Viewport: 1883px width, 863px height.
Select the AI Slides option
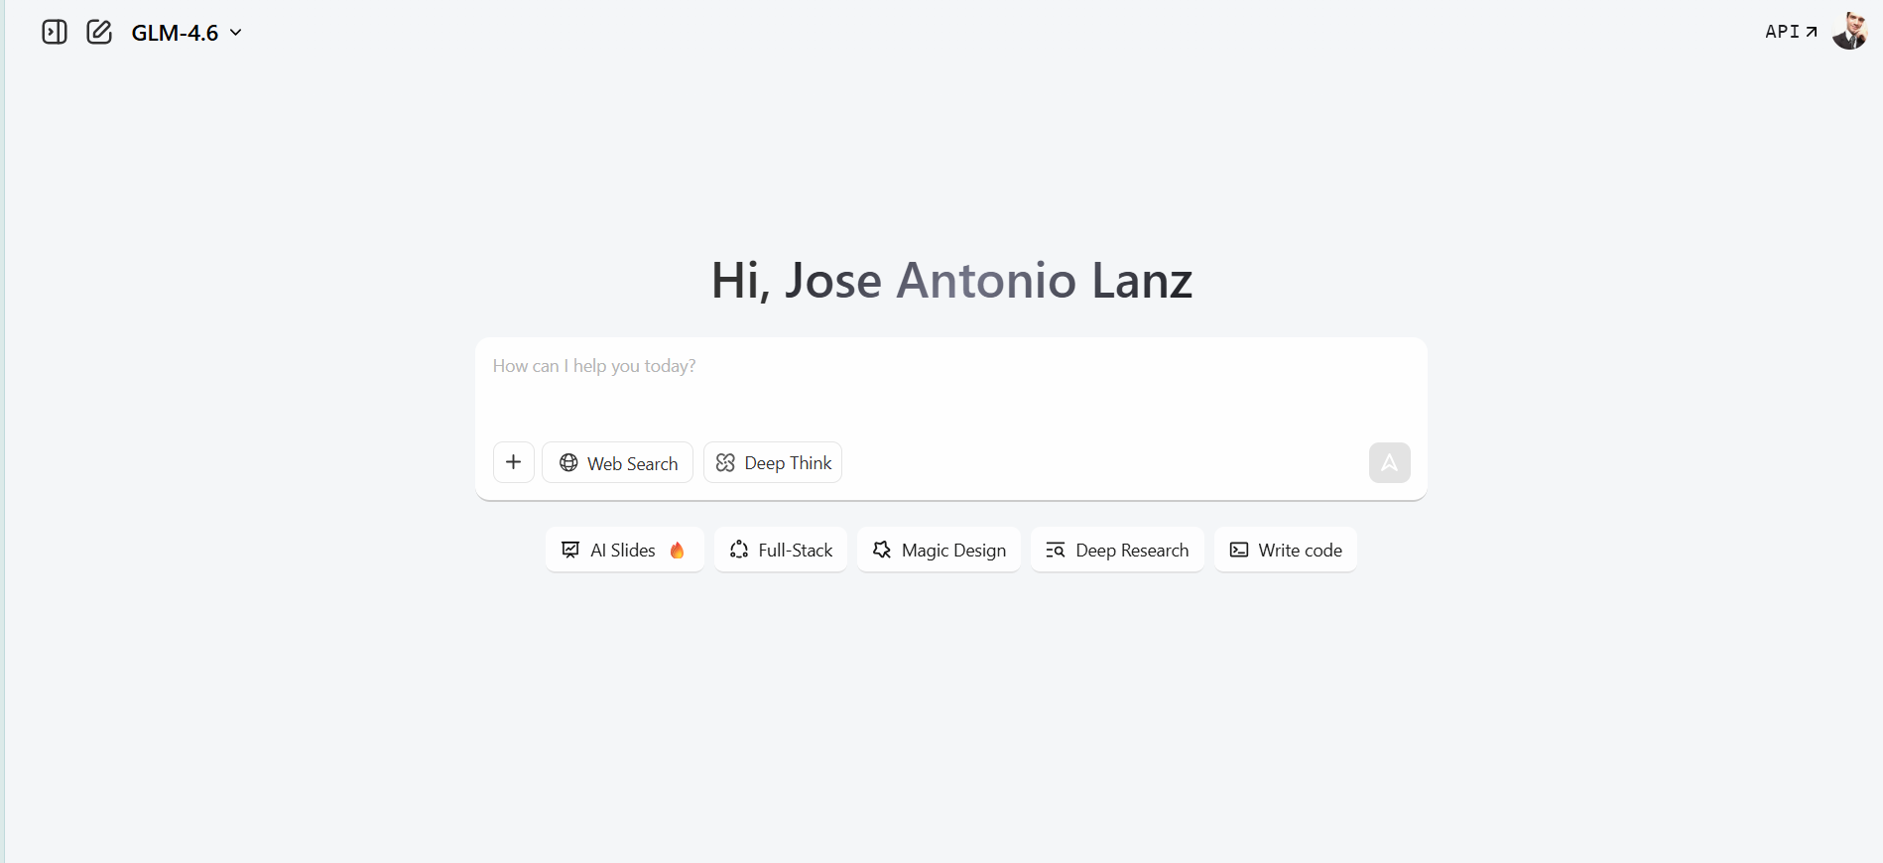624,551
